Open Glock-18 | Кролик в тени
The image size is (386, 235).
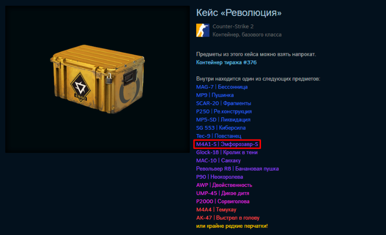[x=227, y=152]
